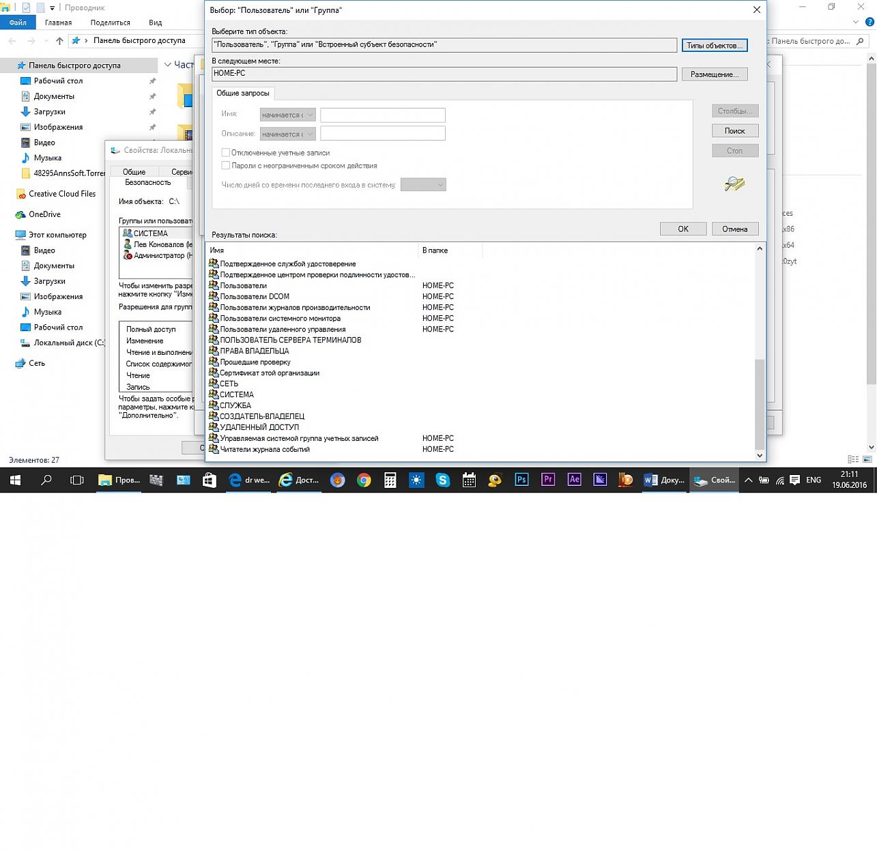Open Creative Cloud Files in the sidebar
This screenshot has height=853, width=877.
tap(62, 194)
